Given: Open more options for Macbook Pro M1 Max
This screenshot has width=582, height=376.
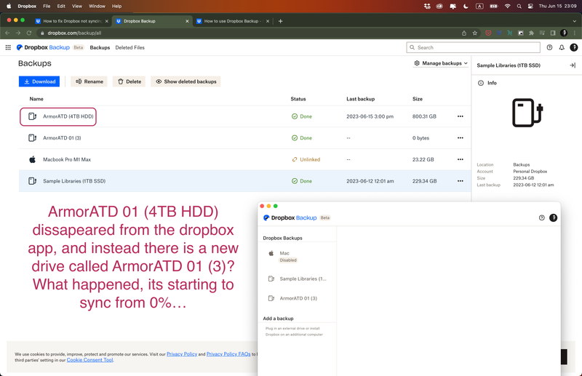Looking at the screenshot, I should point(460,159).
